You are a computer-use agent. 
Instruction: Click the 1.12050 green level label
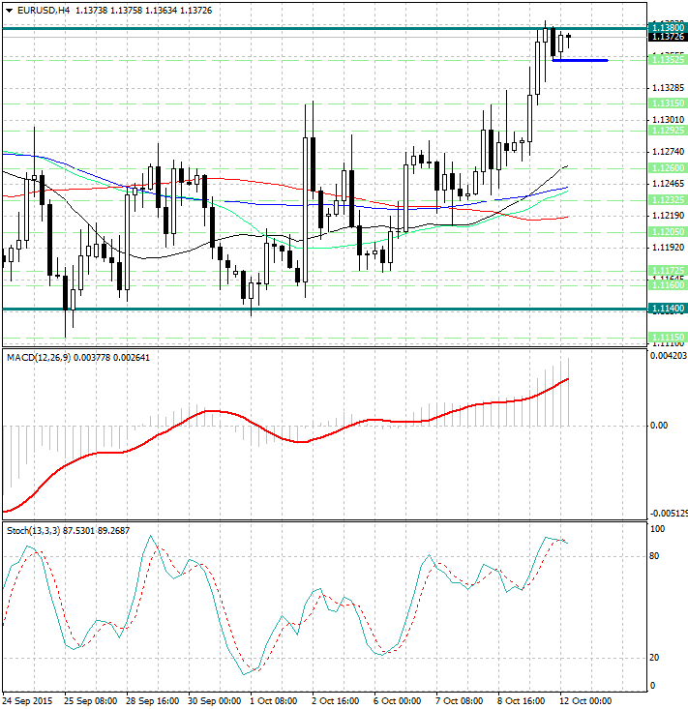point(668,231)
